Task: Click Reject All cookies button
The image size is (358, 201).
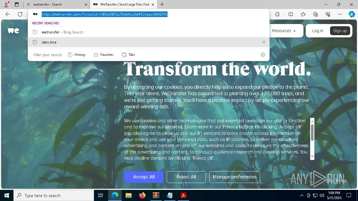Action: pos(186,177)
